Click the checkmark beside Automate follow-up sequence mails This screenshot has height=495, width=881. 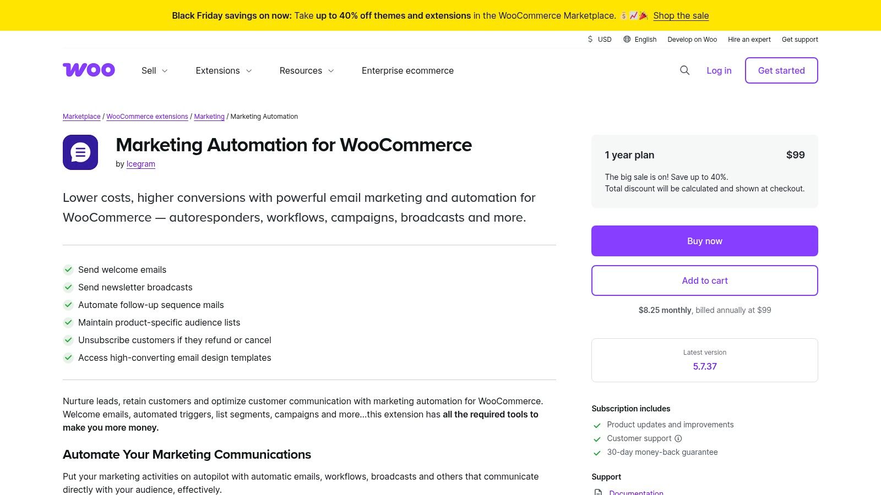tap(68, 305)
